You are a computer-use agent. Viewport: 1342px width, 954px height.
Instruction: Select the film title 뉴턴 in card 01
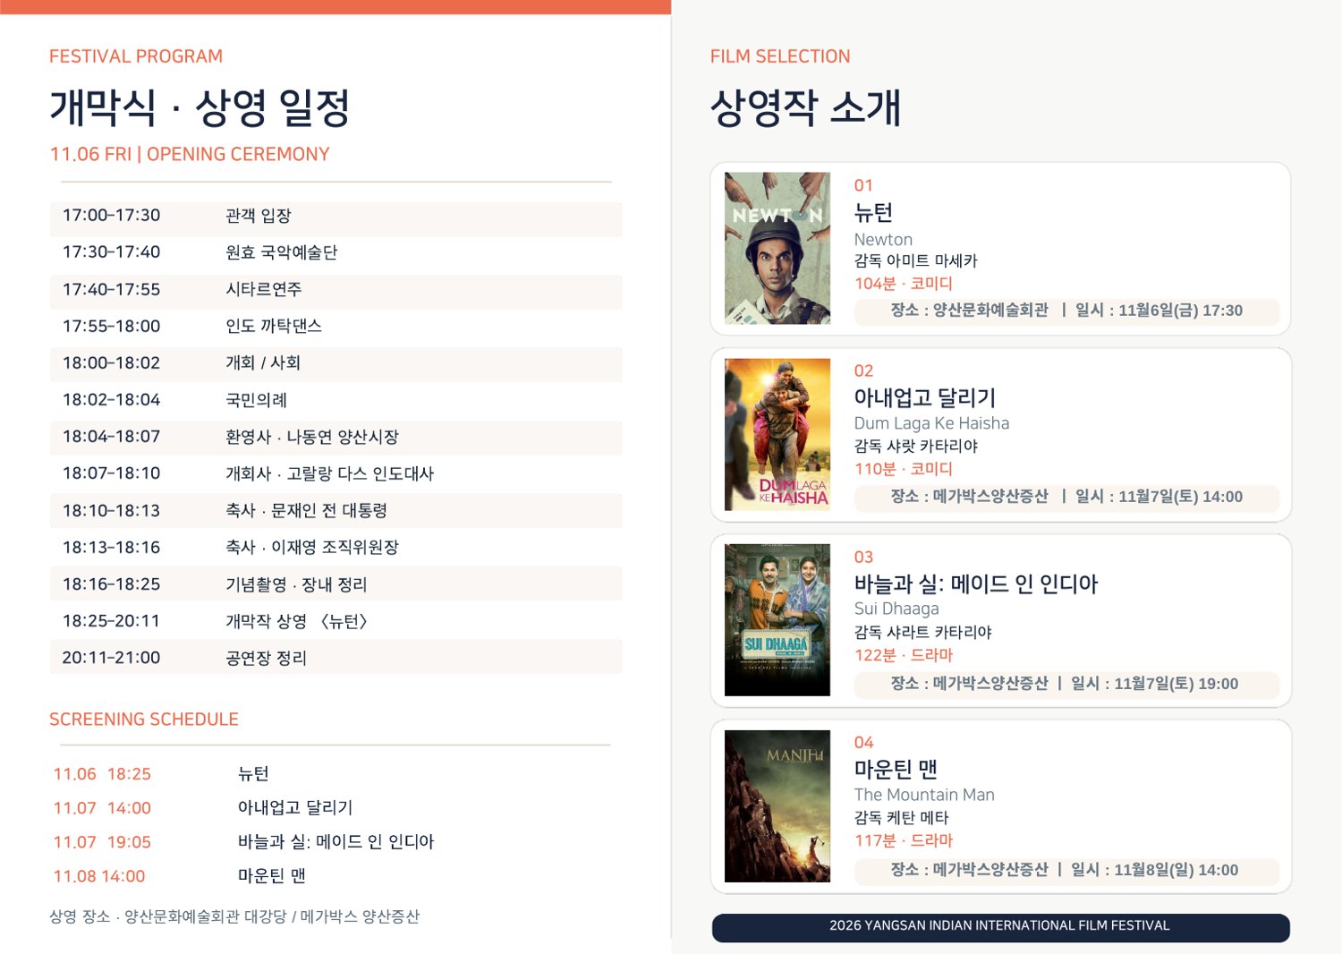873,213
